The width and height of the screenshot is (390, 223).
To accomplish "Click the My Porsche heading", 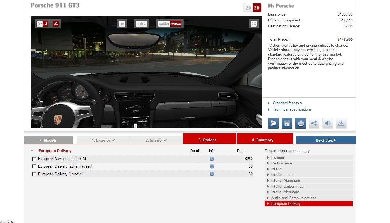I will (281, 6).
